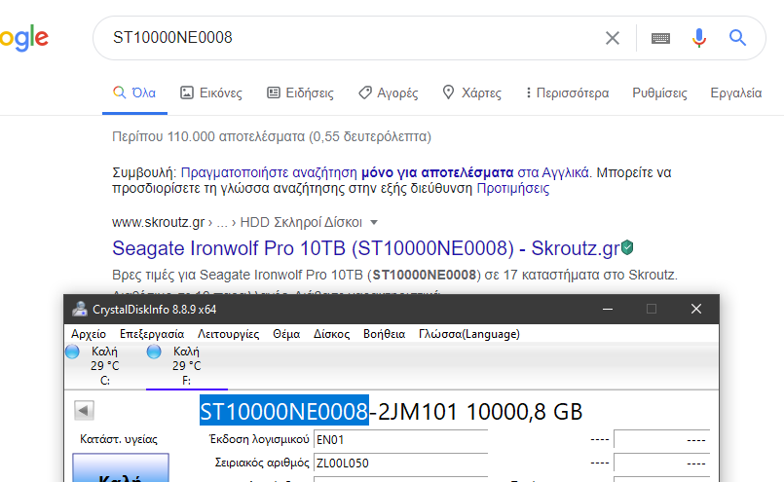The height and width of the screenshot is (482, 784).
Task: Open the Γλώσσα(Language) menu
Action: click(x=469, y=334)
